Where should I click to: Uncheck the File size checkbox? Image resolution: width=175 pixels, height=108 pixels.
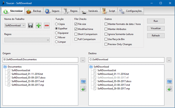[76, 24]
